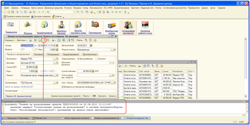The height and width of the screenshot is (125, 250).
Task: Select the Списком radio button
Action: pos(97,59)
